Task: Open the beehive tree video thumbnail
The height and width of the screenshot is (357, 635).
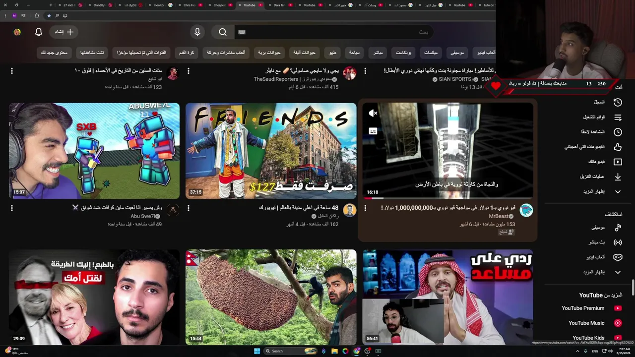Action: [x=271, y=297]
